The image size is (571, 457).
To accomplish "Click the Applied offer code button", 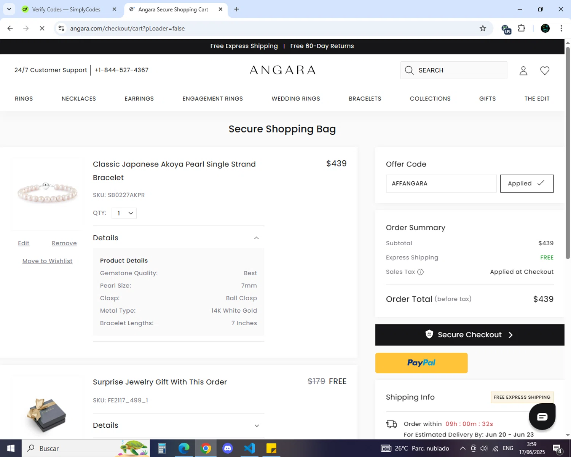I will pyautogui.click(x=527, y=184).
